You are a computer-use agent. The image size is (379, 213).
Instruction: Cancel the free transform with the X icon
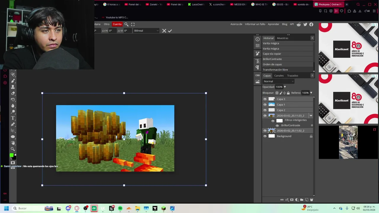[x=164, y=31]
